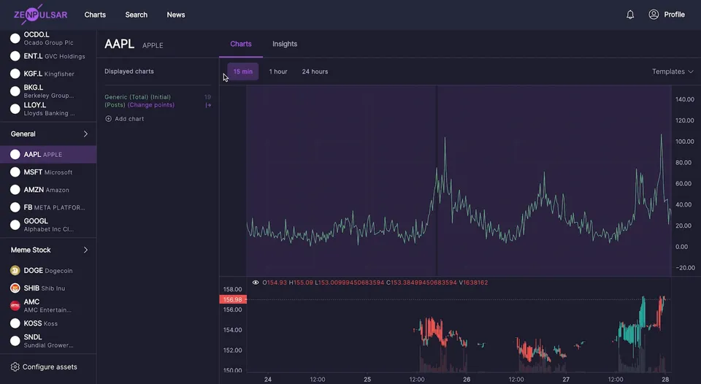Image resolution: width=701 pixels, height=384 pixels.
Task: Select the 1 hour interval
Action: pyautogui.click(x=278, y=72)
